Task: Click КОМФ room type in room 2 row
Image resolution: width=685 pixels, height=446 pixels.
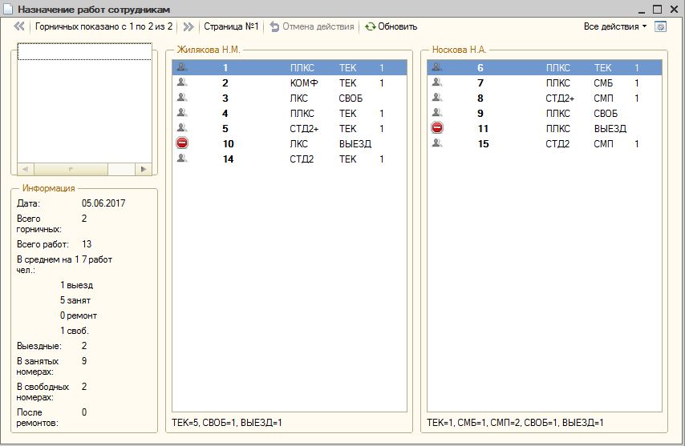Action: [304, 82]
